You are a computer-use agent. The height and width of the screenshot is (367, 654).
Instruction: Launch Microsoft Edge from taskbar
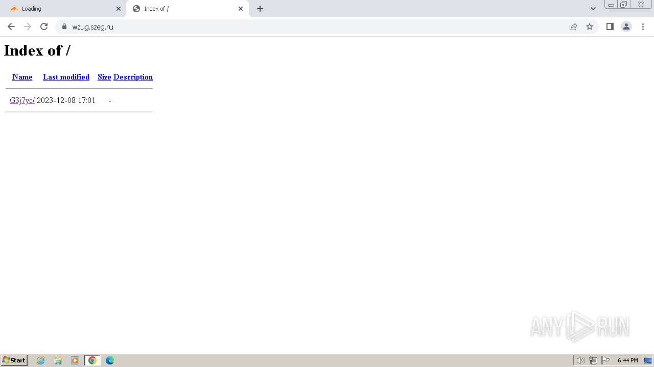click(x=110, y=360)
